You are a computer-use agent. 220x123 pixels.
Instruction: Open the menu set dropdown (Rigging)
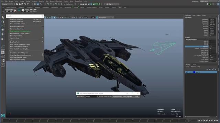tap(8, 4)
